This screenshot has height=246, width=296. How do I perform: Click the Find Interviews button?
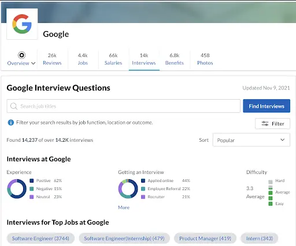(x=267, y=106)
